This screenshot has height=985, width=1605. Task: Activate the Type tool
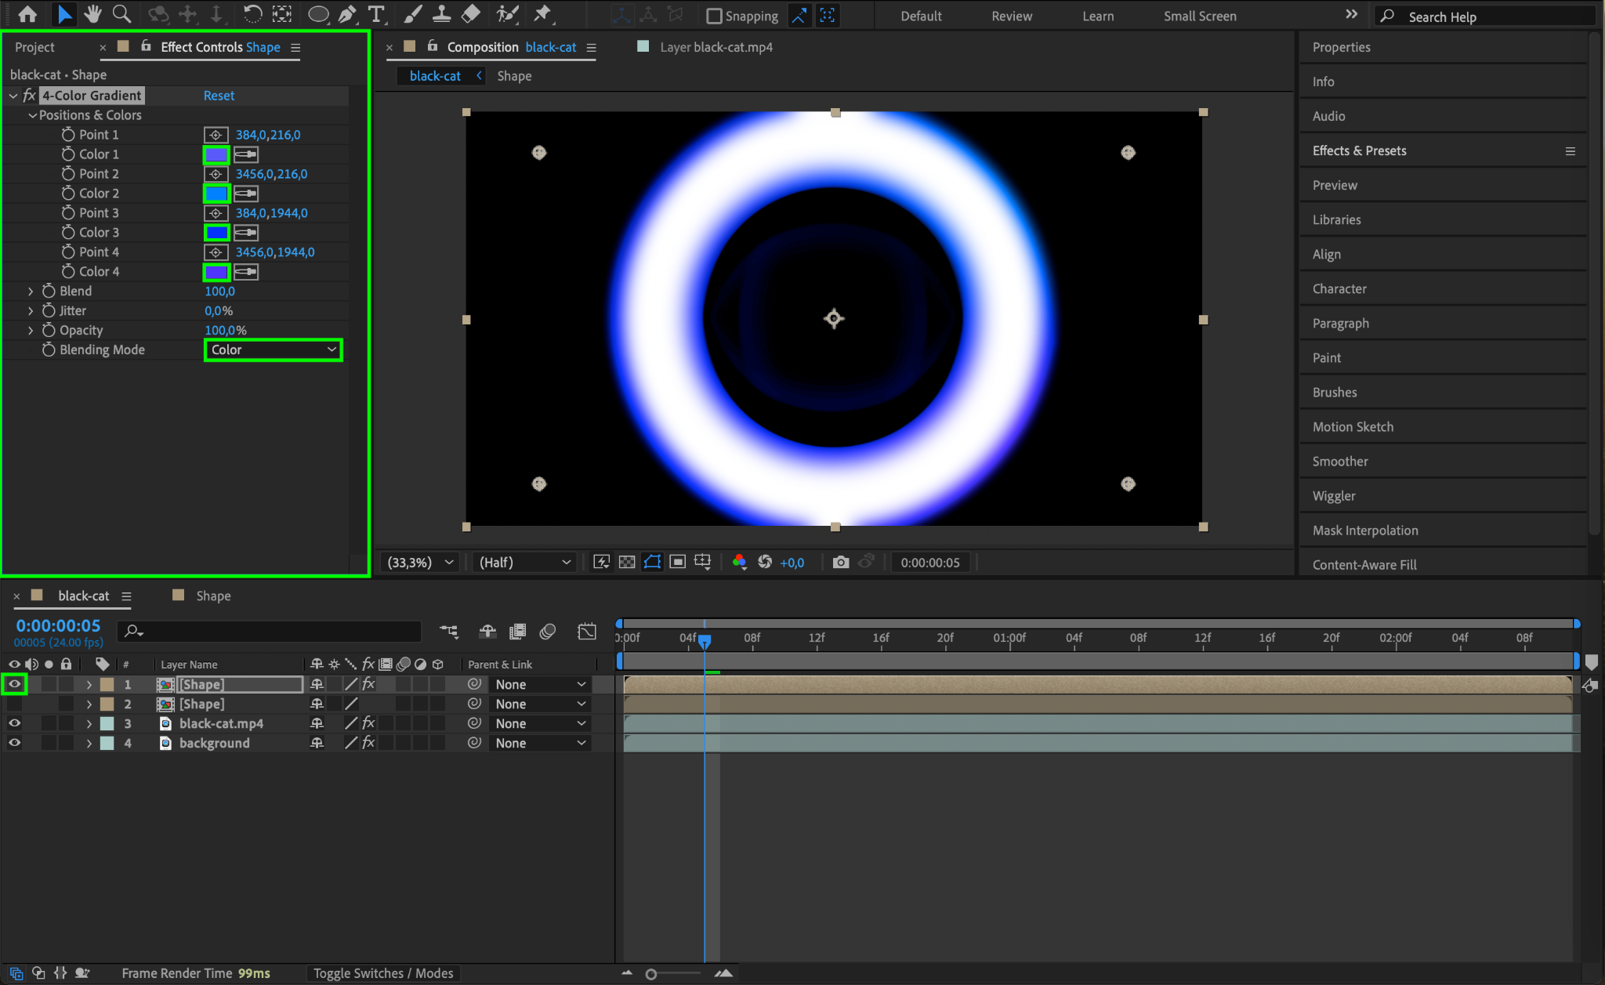pos(376,14)
